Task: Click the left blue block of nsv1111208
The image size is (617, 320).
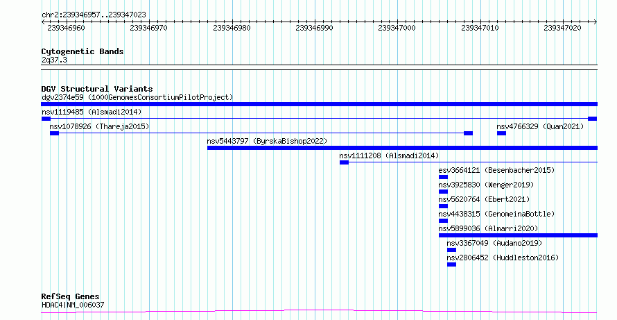Action: pos(344,162)
